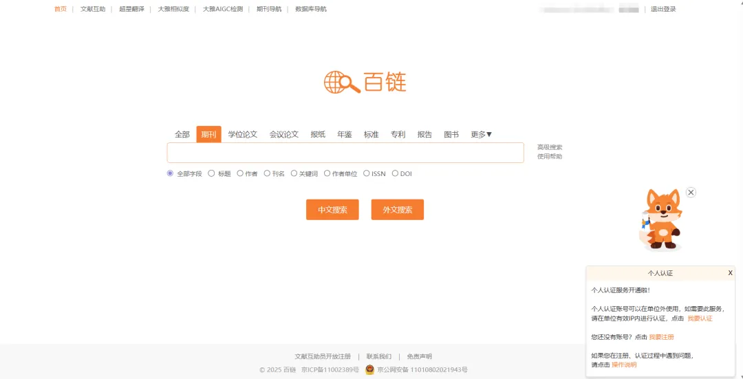Expand the 更多 dropdown menu
743x379 pixels.
[481, 135]
